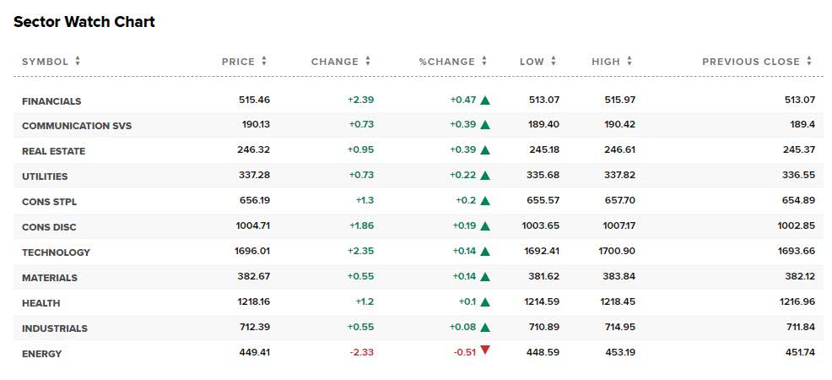Screen dimensions: 832x380
Task: Click the Low column sort arrows
Action: pyautogui.click(x=554, y=62)
